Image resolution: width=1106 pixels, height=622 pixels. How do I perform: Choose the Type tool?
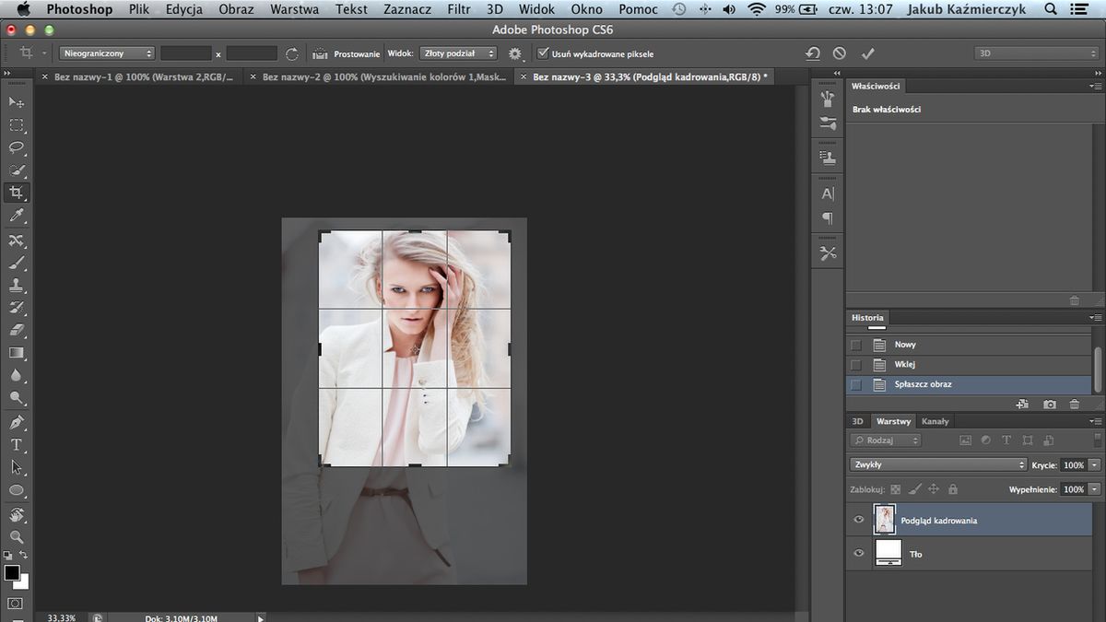[x=17, y=444]
